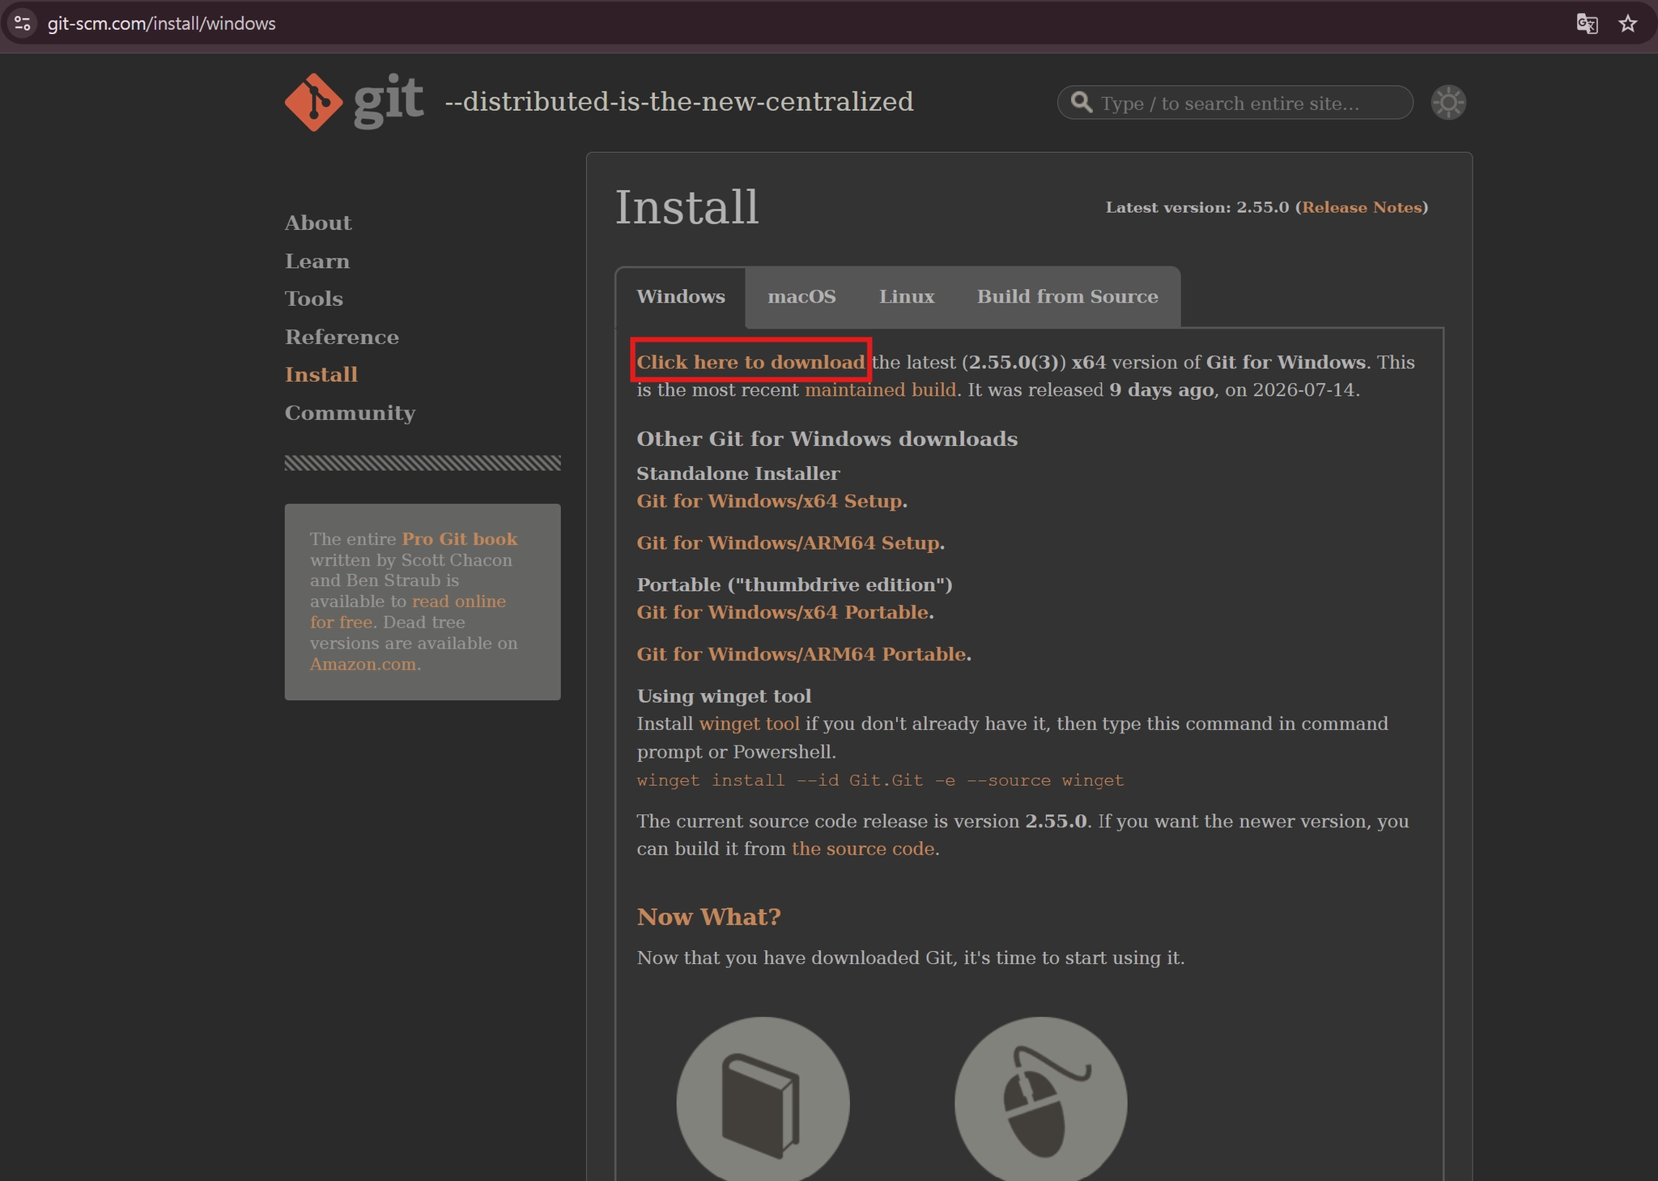Click the 'Click here to download' link
The image size is (1658, 1181).
tap(750, 363)
